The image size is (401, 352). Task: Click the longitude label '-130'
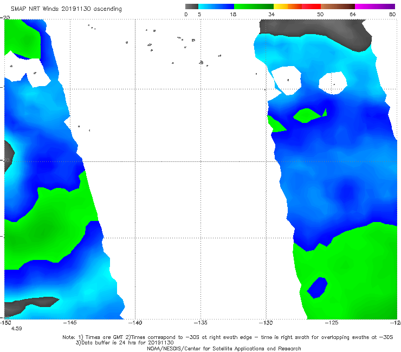[x=266, y=323]
